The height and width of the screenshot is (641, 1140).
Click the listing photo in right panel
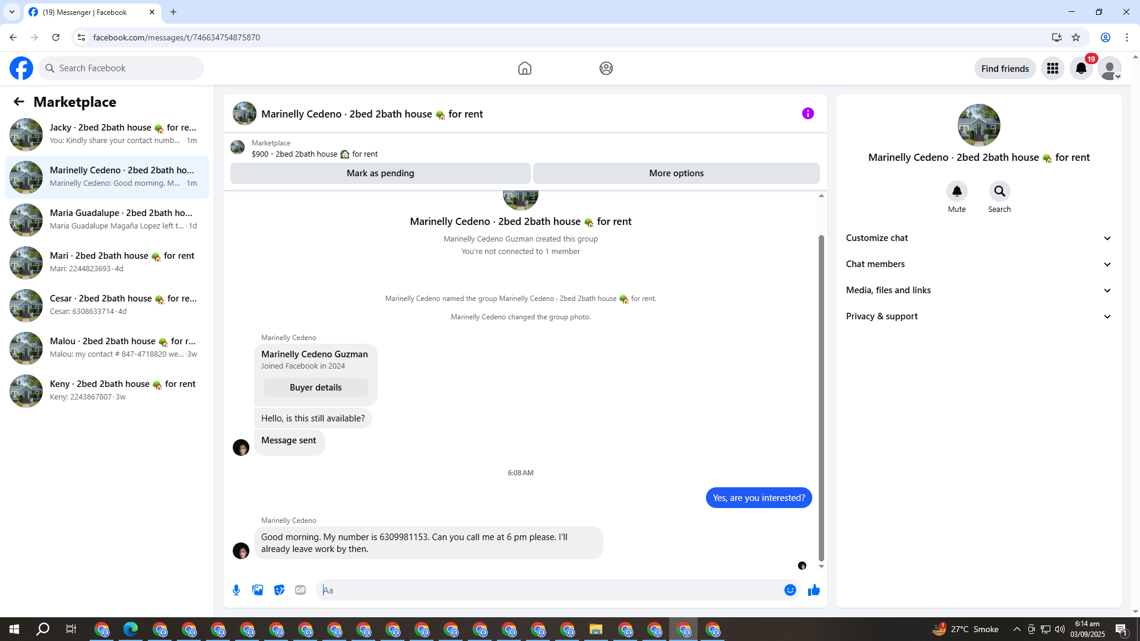coord(979,125)
